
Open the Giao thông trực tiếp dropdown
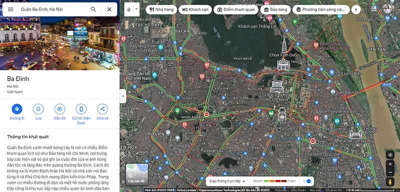(227, 181)
